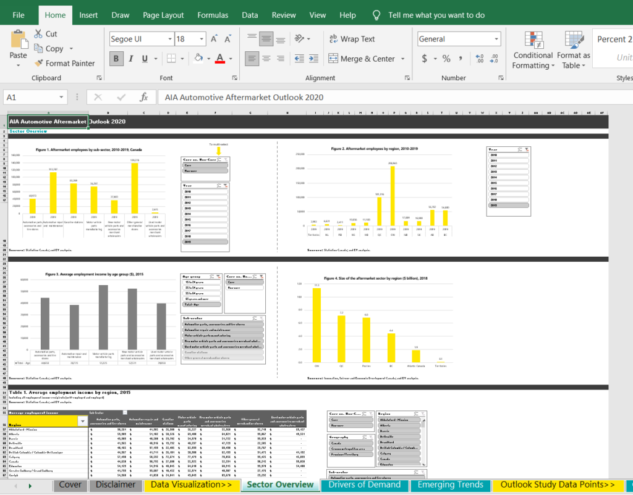Switch to the Formulas ribbon tab

(213, 15)
